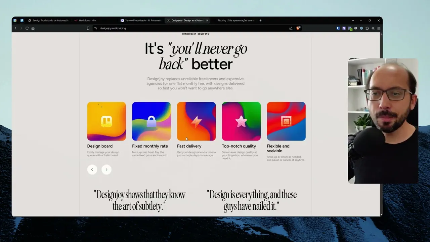Click the Flexible and scalable card image
The image size is (430, 242).
286,121
